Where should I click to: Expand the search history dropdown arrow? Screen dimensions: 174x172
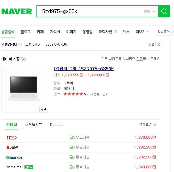(x=154, y=11)
